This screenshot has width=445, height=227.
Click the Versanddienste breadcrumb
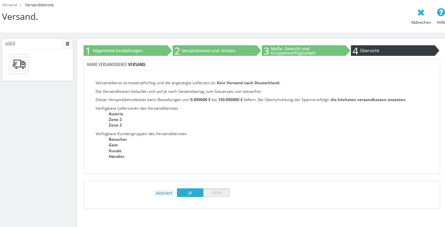point(39,5)
